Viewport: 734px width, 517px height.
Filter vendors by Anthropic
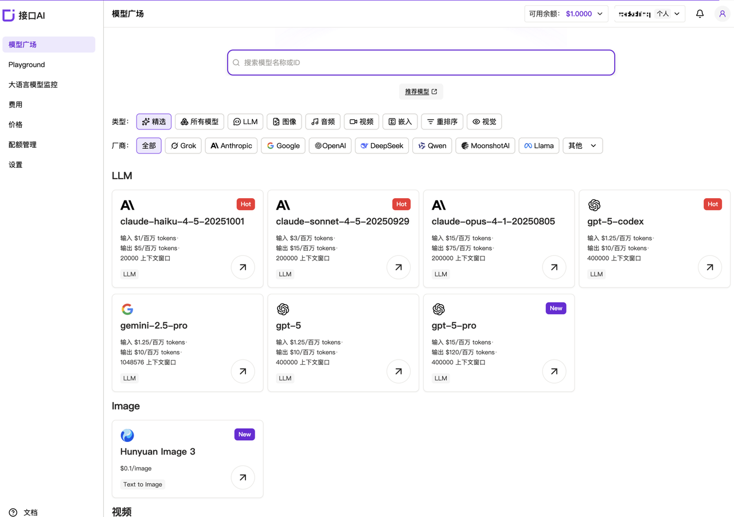pos(231,145)
